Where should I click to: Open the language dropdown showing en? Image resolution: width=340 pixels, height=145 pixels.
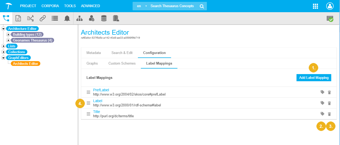tap(141, 6)
